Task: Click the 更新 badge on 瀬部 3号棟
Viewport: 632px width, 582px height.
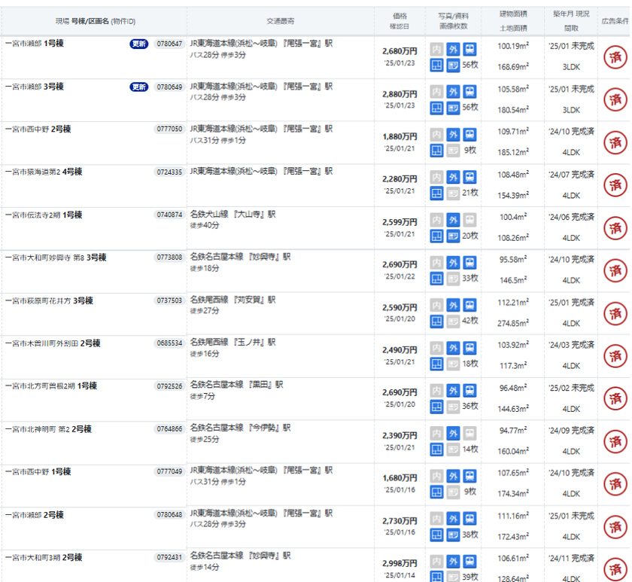Action: point(139,87)
